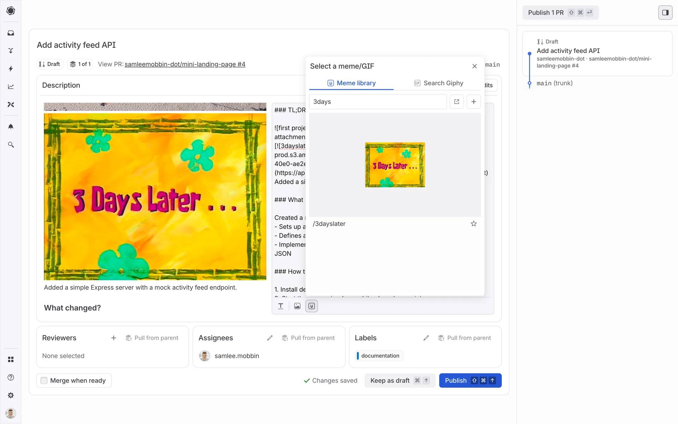Click the notifications bell icon
Viewport: 678px width, 424px height.
(11, 126)
